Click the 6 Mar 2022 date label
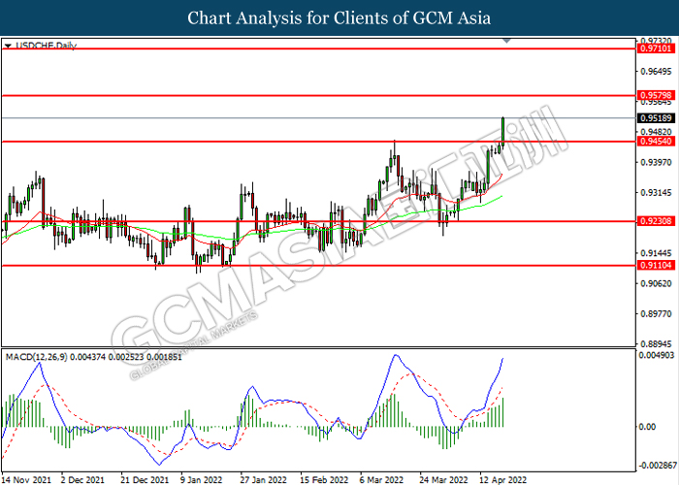This screenshot has width=679, height=485. 381,480
